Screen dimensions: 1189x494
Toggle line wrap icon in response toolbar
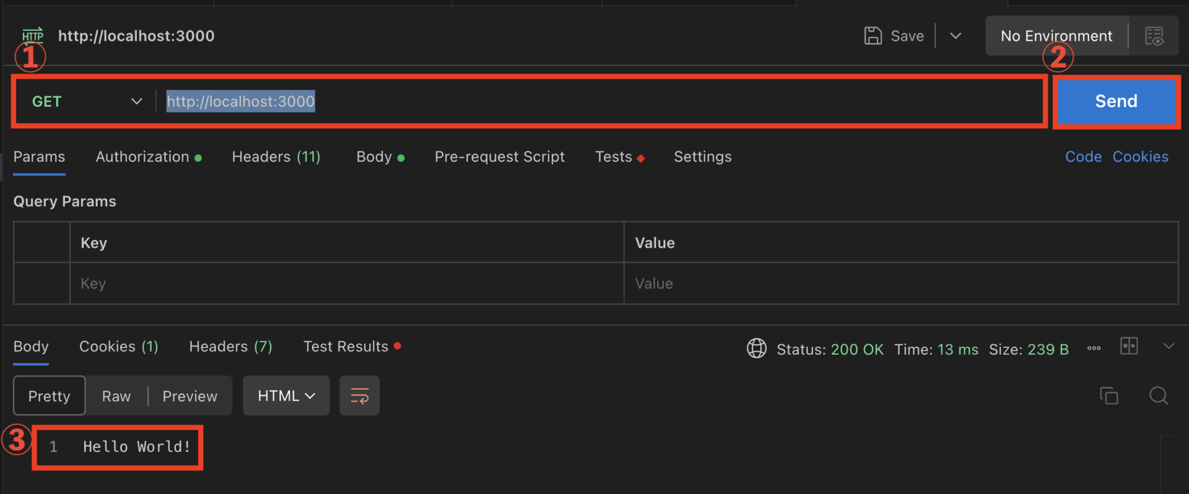pyautogui.click(x=359, y=396)
